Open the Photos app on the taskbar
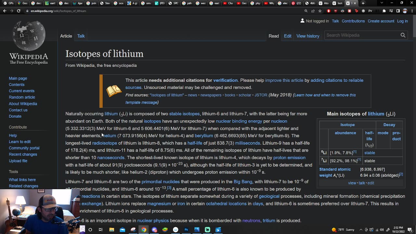The width and height of the screenshot is (416, 234). click(197, 230)
